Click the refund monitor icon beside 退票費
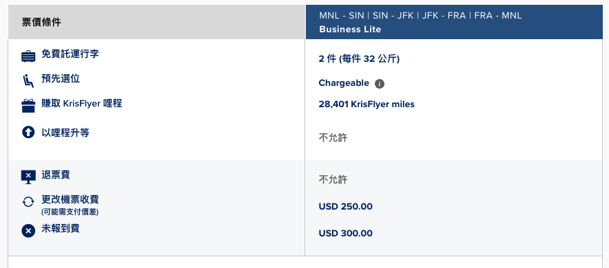The height and width of the screenshot is (268, 609). (28, 177)
